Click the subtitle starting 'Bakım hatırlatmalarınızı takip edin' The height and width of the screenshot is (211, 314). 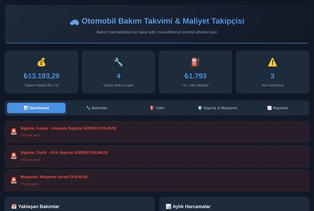click(x=157, y=32)
